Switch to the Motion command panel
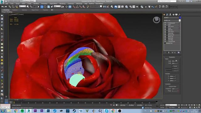Viewport: 201px width, 113px height. pyautogui.click(x=173, y=15)
